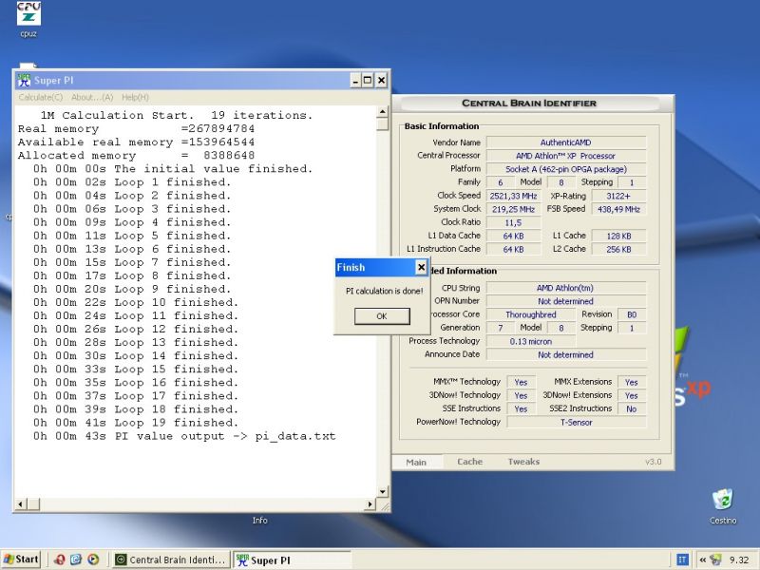Click the Process Technology value 0.13 micron
760x570 pixels.
click(x=531, y=341)
